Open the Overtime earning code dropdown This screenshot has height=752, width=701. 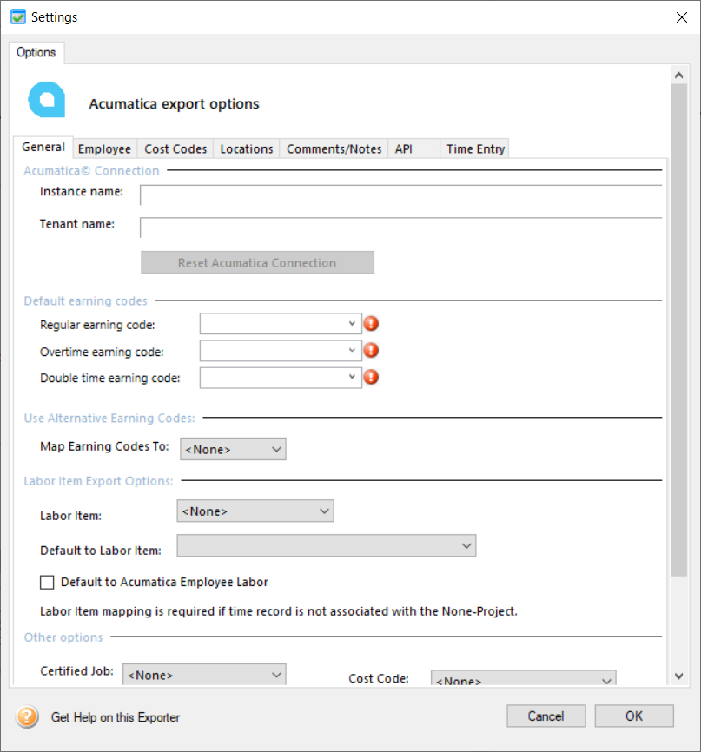point(281,351)
